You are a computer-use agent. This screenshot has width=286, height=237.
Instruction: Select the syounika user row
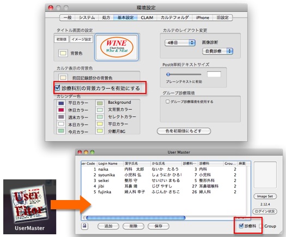tap(163, 174)
